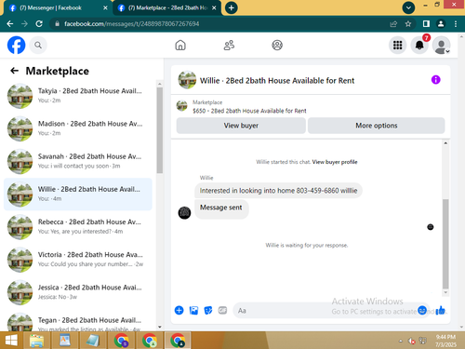Click the conversation list scrollbar down arrow
Screen dimensions: 465x349
pos(160,327)
